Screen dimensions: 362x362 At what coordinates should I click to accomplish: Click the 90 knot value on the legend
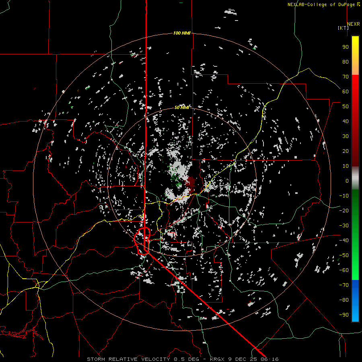(x=346, y=47)
